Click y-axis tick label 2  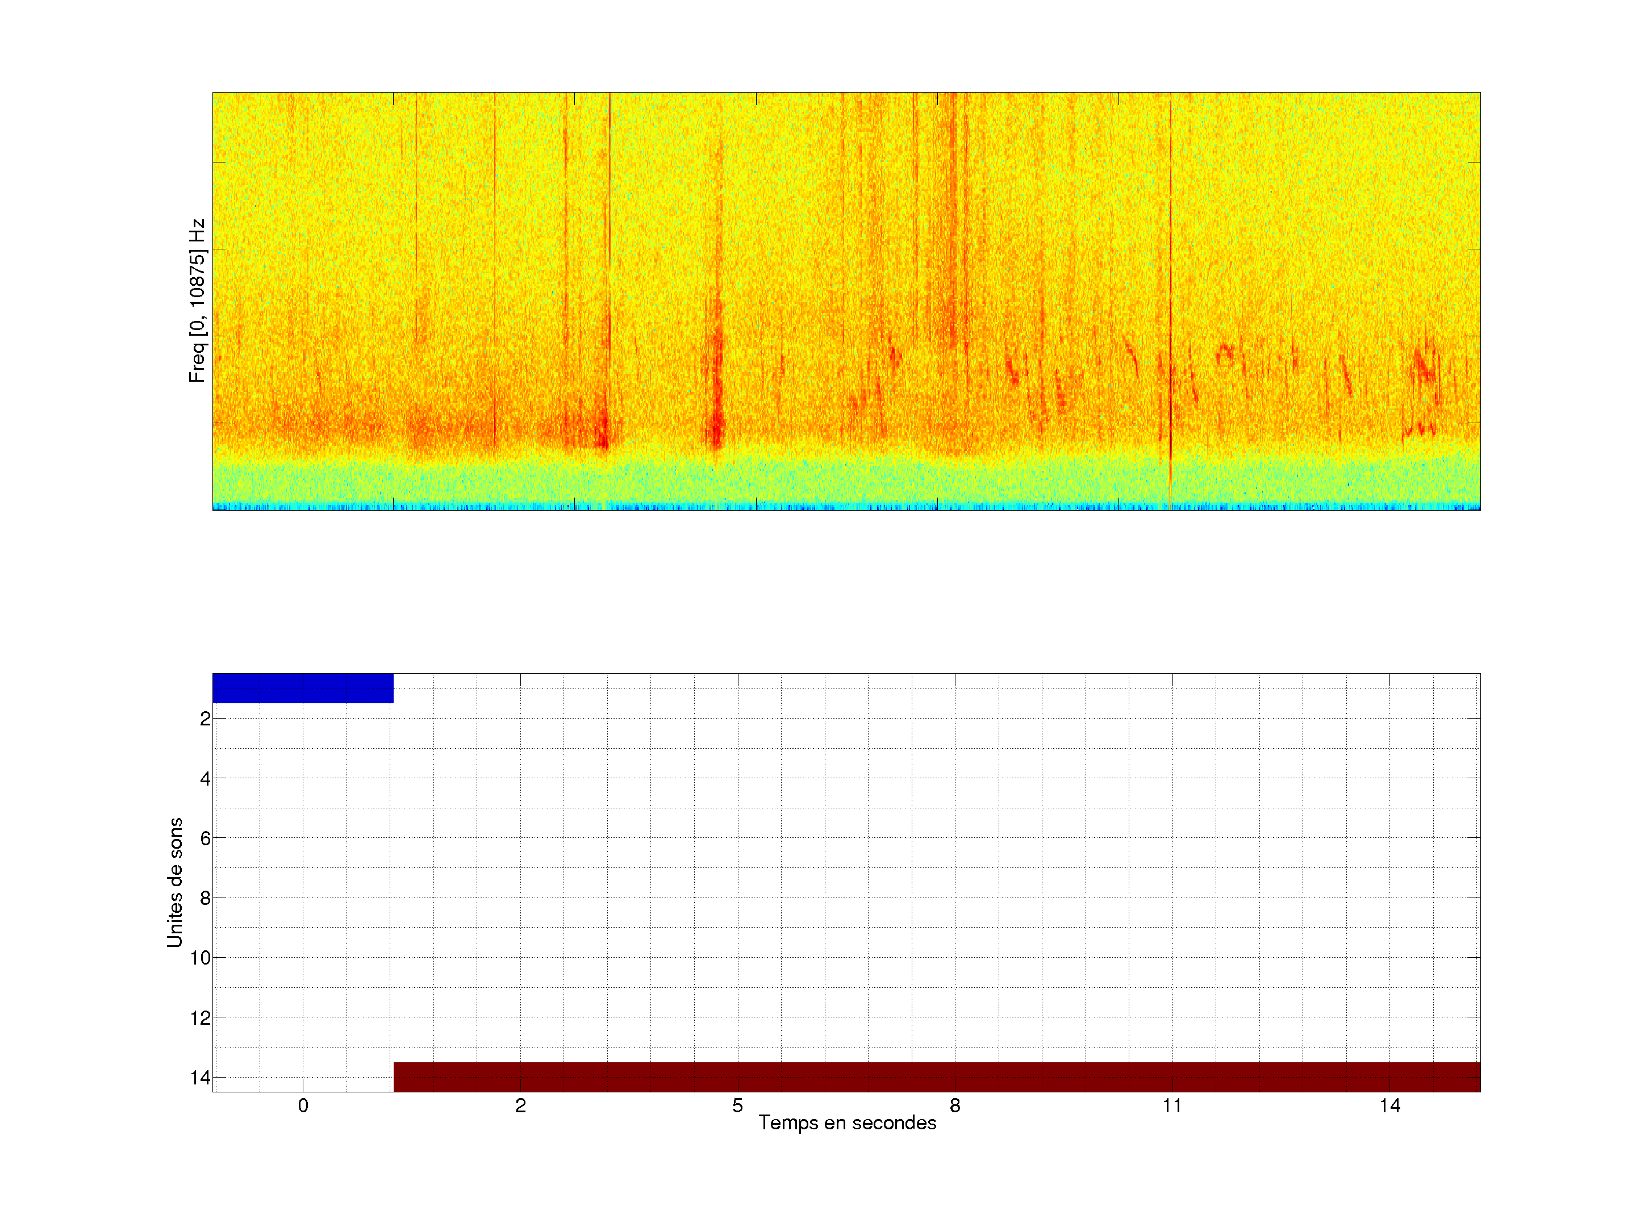coord(205,719)
